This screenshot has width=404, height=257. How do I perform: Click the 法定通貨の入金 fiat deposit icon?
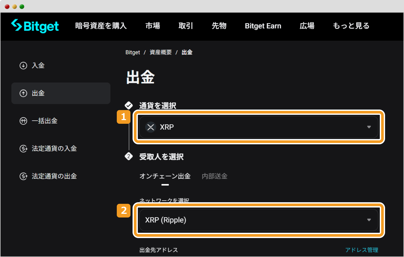point(23,149)
